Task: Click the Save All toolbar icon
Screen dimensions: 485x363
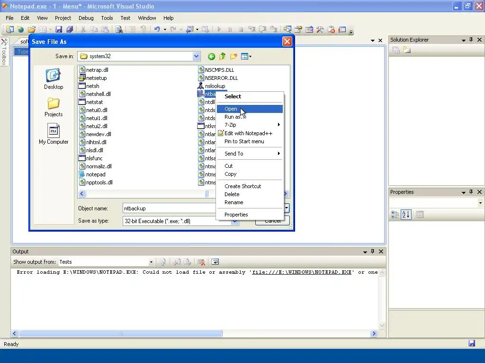Action: pos(70,29)
